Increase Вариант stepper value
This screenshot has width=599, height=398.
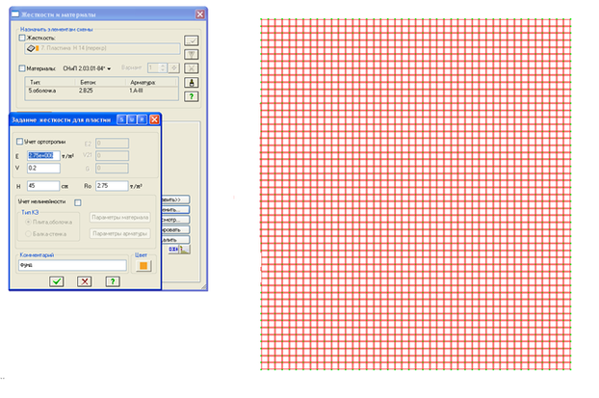coord(163,66)
